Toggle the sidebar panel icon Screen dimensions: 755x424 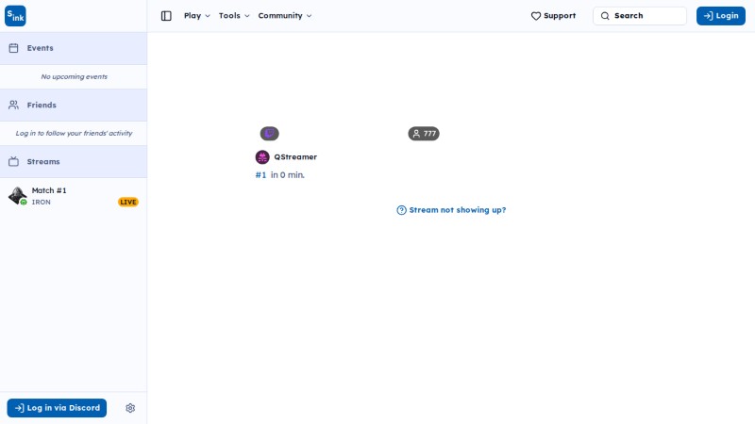(x=166, y=16)
